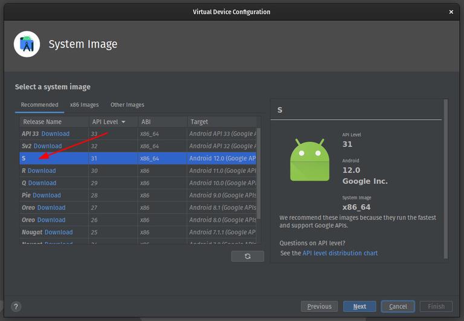
Task: Click the Release Name column header
Action: (x=54, y=122)
